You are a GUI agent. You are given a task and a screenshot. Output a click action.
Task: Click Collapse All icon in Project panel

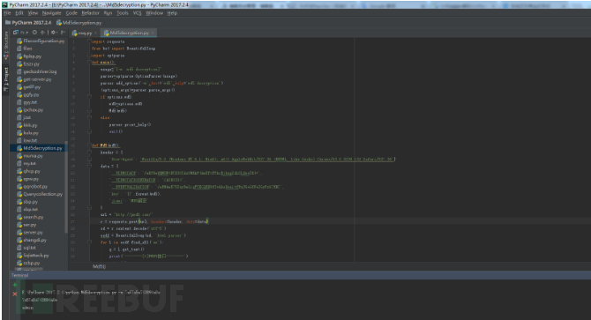coord(42,33)
